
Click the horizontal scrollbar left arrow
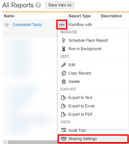[5, 142]
